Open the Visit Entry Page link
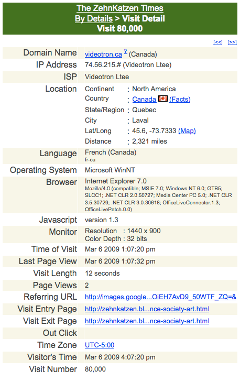 tap(147, 309)
